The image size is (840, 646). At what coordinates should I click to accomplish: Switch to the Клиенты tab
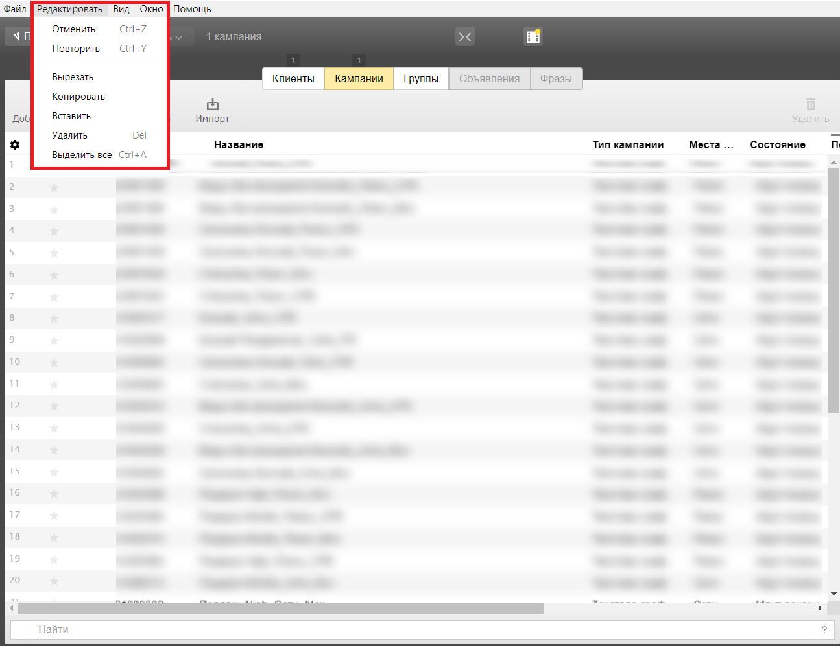[293, 79]
